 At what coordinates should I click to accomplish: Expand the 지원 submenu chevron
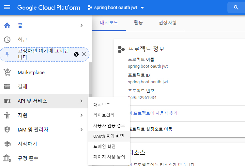(82, 115)
